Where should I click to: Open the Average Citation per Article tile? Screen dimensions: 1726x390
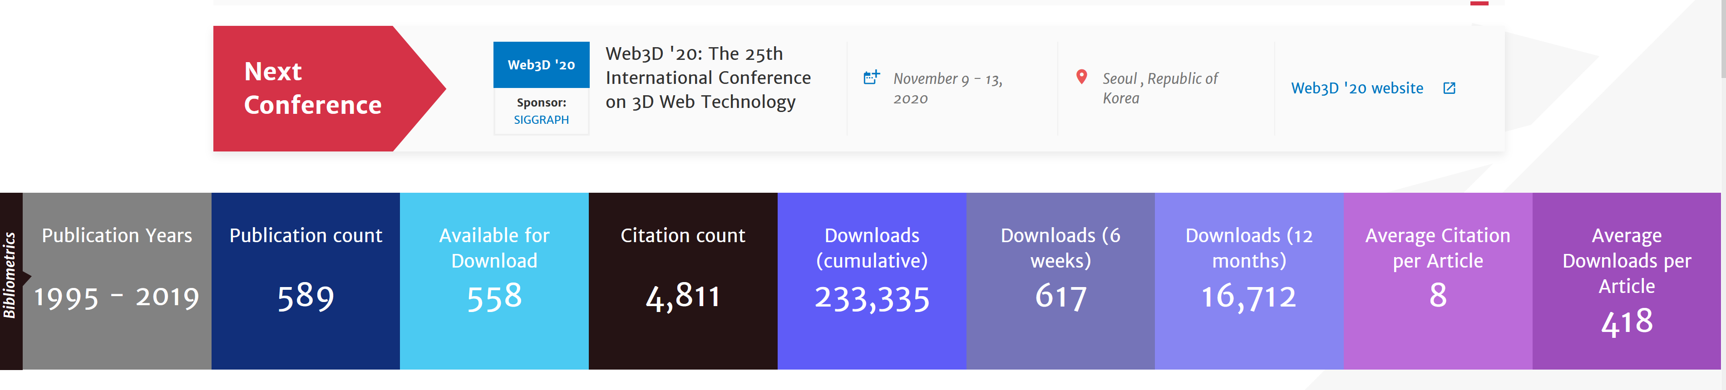click(1437, 281)
